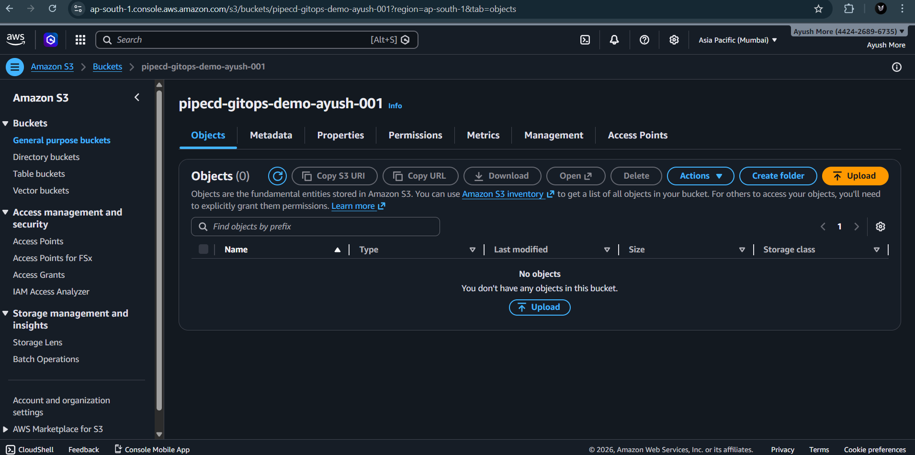Click the Copy URL icon
This screenshot has height=455, width=915.
[x=398, y=176]
